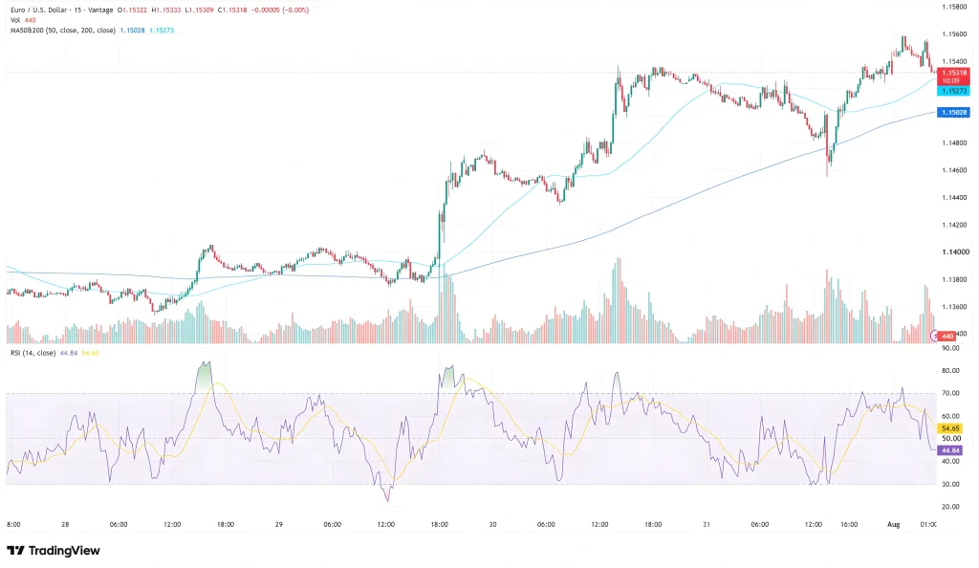Image resolution: width=979 pixels, height=568 pixels.
Task: Click the blue 1.15028 price scale label
Action: tap(953, 112)
